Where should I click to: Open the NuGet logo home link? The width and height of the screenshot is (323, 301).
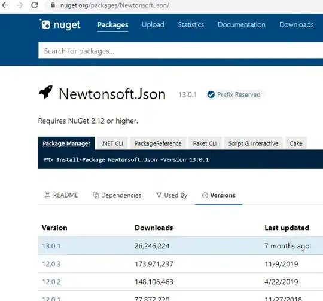tap(60, 24)
